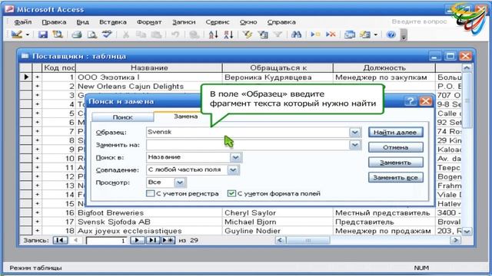The image size is (492, 276).
Task: Expand the Совпадение dropdown
Action: point(233,170)
